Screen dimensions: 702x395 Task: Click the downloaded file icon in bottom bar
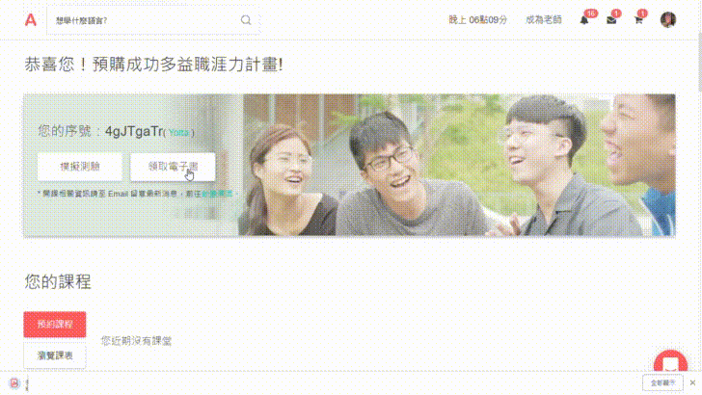pos(14,383)
